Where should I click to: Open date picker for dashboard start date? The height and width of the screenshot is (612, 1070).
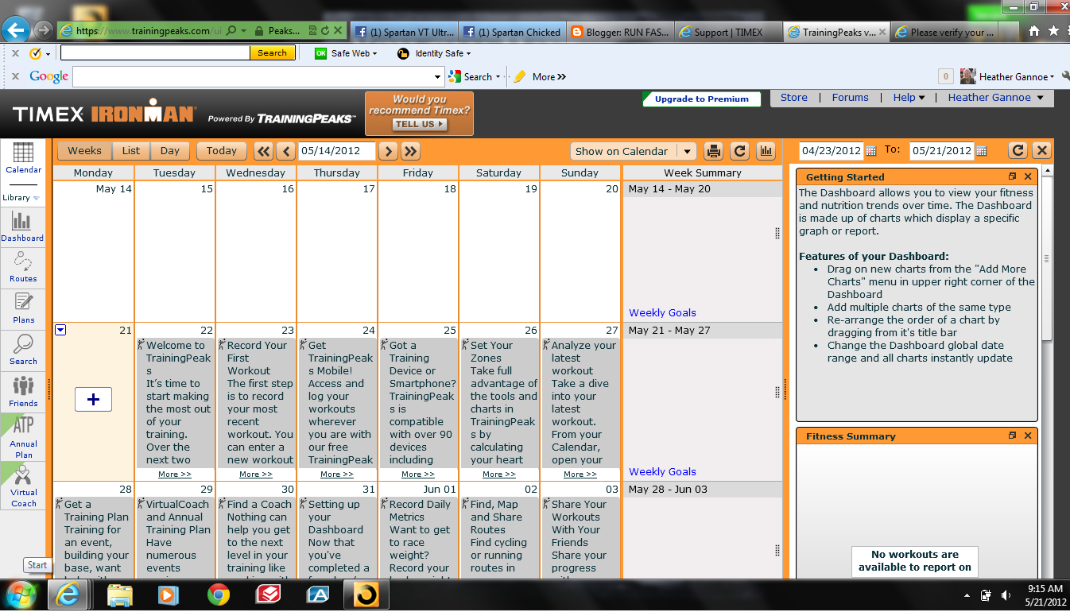pos(871,151)
